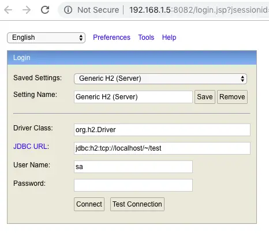Image resolution: width=269 pixels, height=236 pixels.
Task: Connect to the database with the Connect button
Action: click(x=89, y=204)
